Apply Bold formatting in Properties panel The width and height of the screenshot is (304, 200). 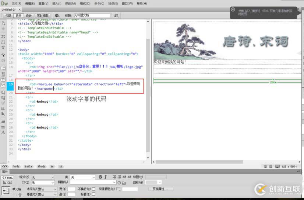pyautogui.click(x=100, y=177)
